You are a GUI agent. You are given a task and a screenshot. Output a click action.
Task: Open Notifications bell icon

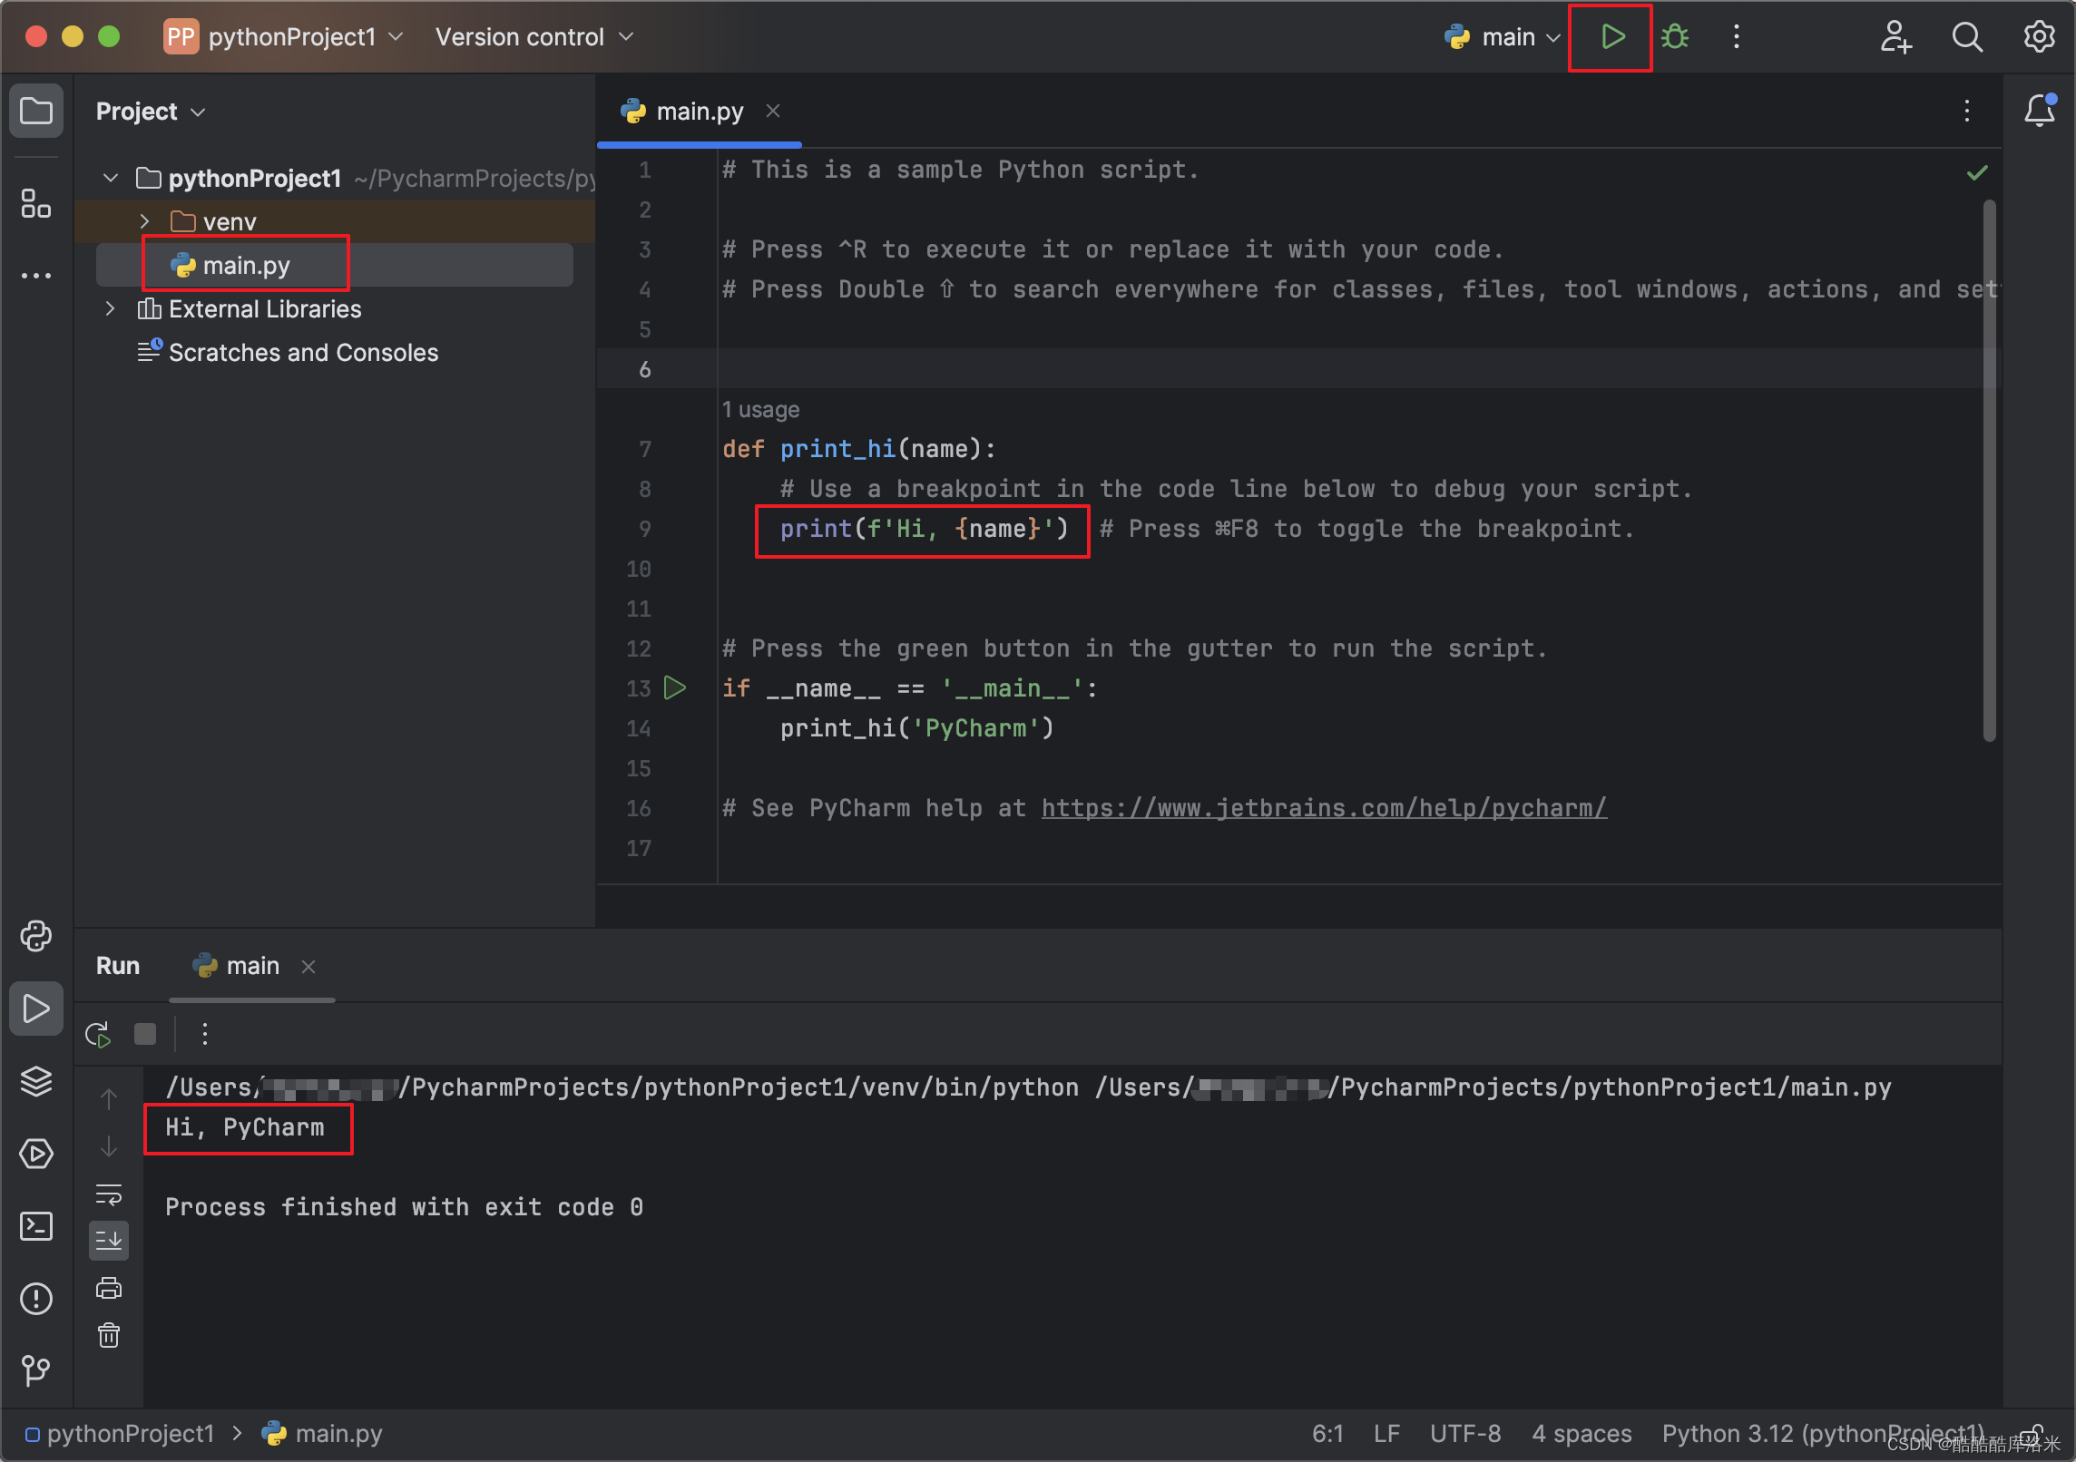click(2040, 110)
